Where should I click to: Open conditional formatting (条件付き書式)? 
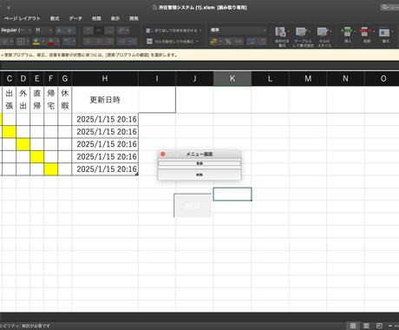pos(281,36)
